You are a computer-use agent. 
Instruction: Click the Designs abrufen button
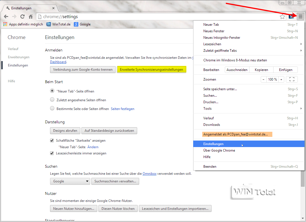[x=65, y=131]
